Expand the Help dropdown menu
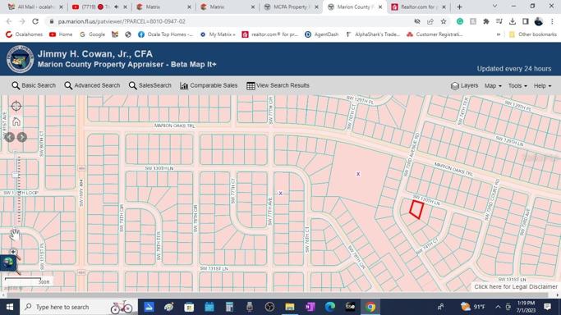Image resolution: width=561 pixels, height=315 pixels. tap(542, 85)
